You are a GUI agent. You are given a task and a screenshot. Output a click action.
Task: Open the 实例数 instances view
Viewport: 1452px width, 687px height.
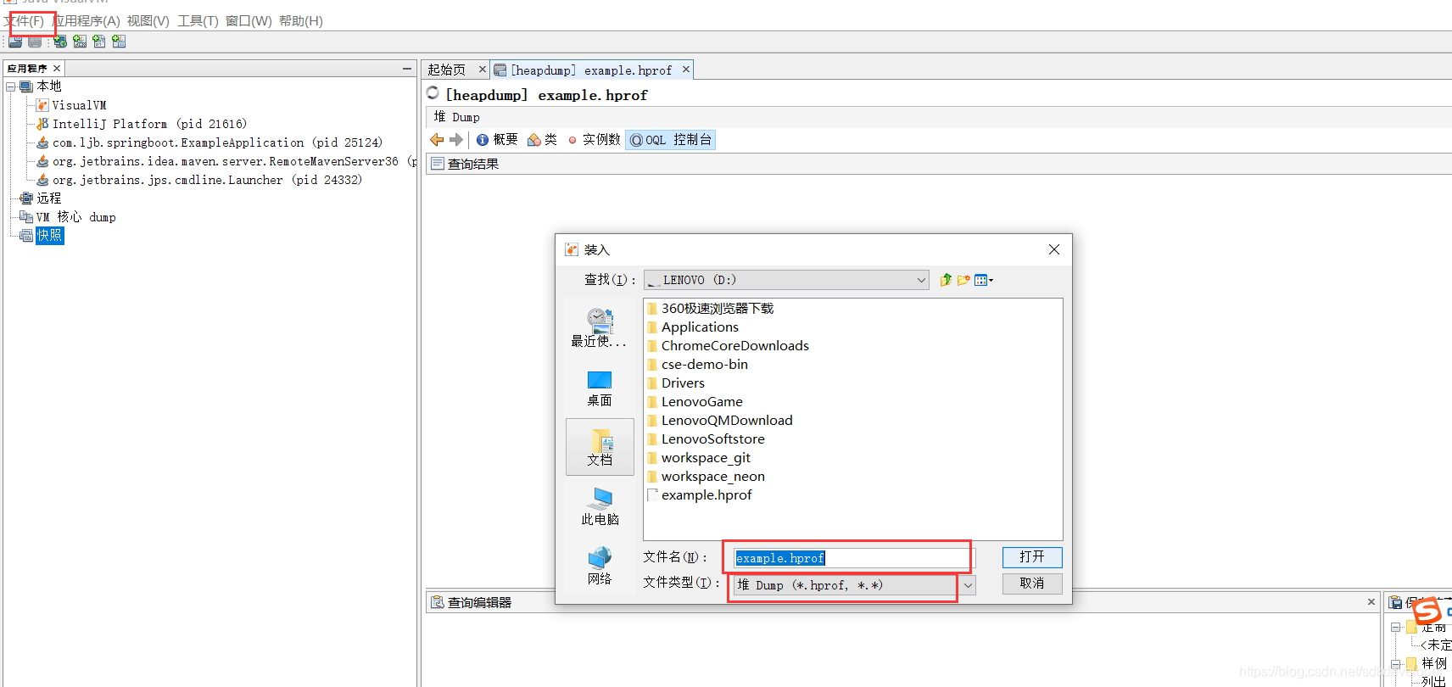click(594, 140)
